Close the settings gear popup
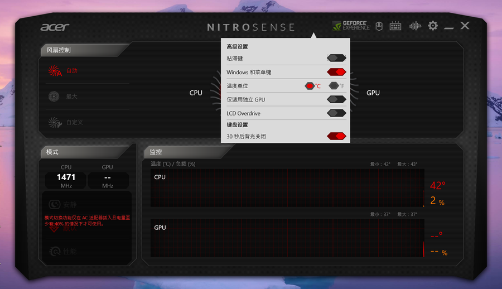The image size is (502, 289). (x=433, y=26)
